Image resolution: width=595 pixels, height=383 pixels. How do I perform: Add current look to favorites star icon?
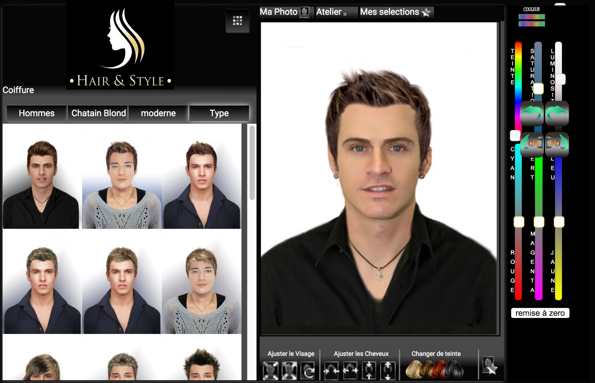coord(489,366)
